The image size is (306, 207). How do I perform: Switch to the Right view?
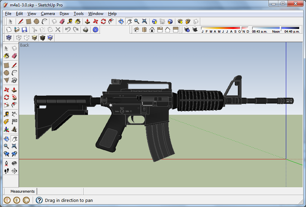(160, 30)
